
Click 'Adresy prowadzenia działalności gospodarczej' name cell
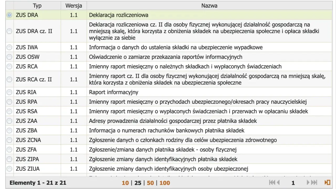pos(209,121)
